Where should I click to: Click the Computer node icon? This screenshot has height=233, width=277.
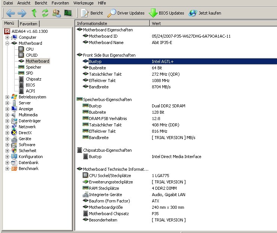14,37
